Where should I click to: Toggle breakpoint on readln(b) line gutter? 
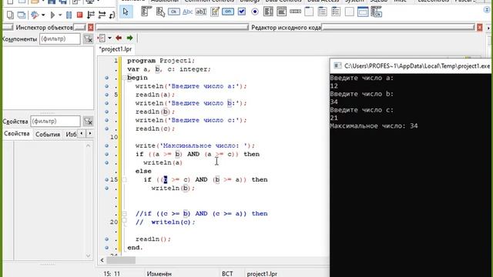[107, 112]
